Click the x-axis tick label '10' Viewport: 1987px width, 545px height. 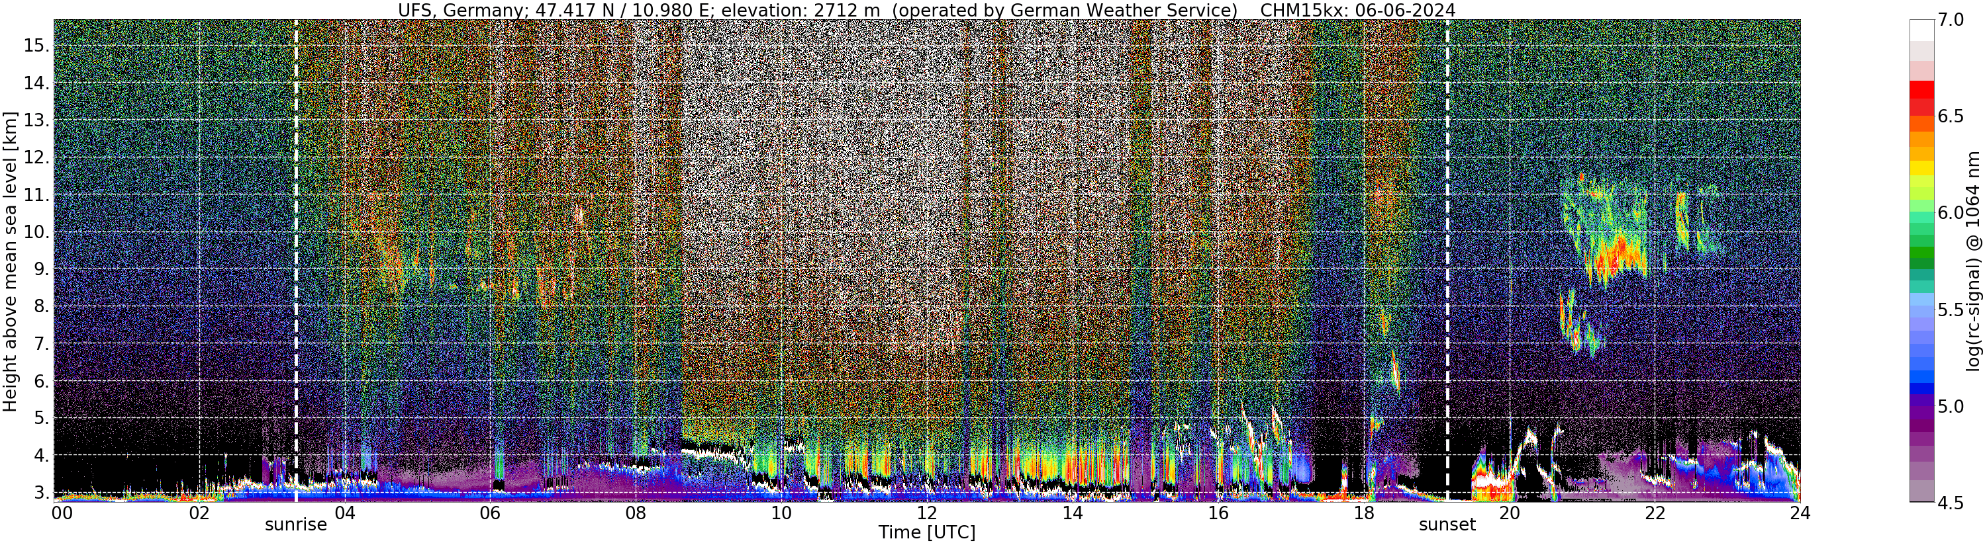781,513
